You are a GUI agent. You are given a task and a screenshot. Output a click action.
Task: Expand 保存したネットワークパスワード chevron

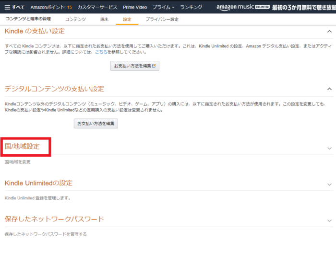329,221
